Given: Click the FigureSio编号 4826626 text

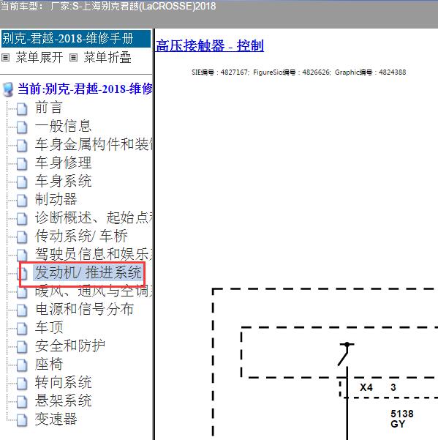Looking at the screenshot, I should point(292,72).
